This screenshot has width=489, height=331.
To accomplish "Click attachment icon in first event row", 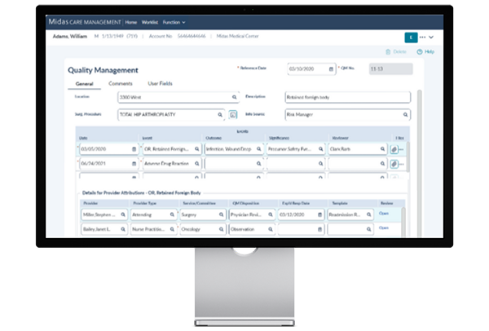I will coord(394,149).
